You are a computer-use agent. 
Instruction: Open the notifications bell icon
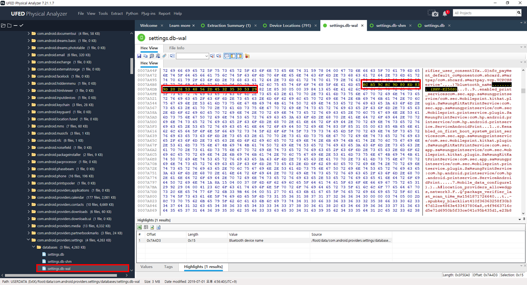[445, 13]
